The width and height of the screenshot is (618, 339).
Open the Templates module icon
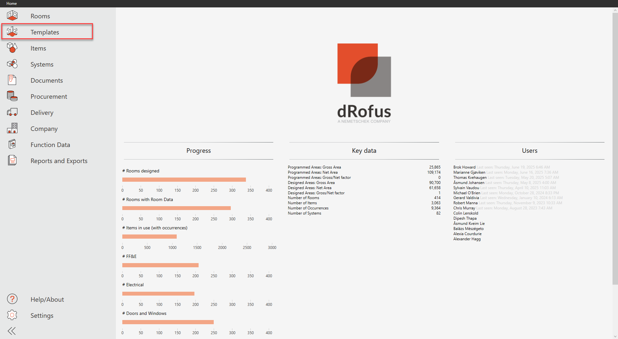pos(12,32)
